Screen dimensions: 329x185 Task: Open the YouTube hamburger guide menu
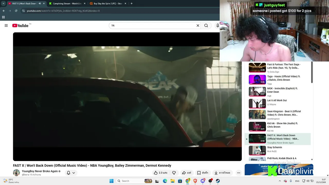pos(6,25)
